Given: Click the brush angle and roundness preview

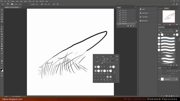Looking at the screenshot, I should 97,59.
